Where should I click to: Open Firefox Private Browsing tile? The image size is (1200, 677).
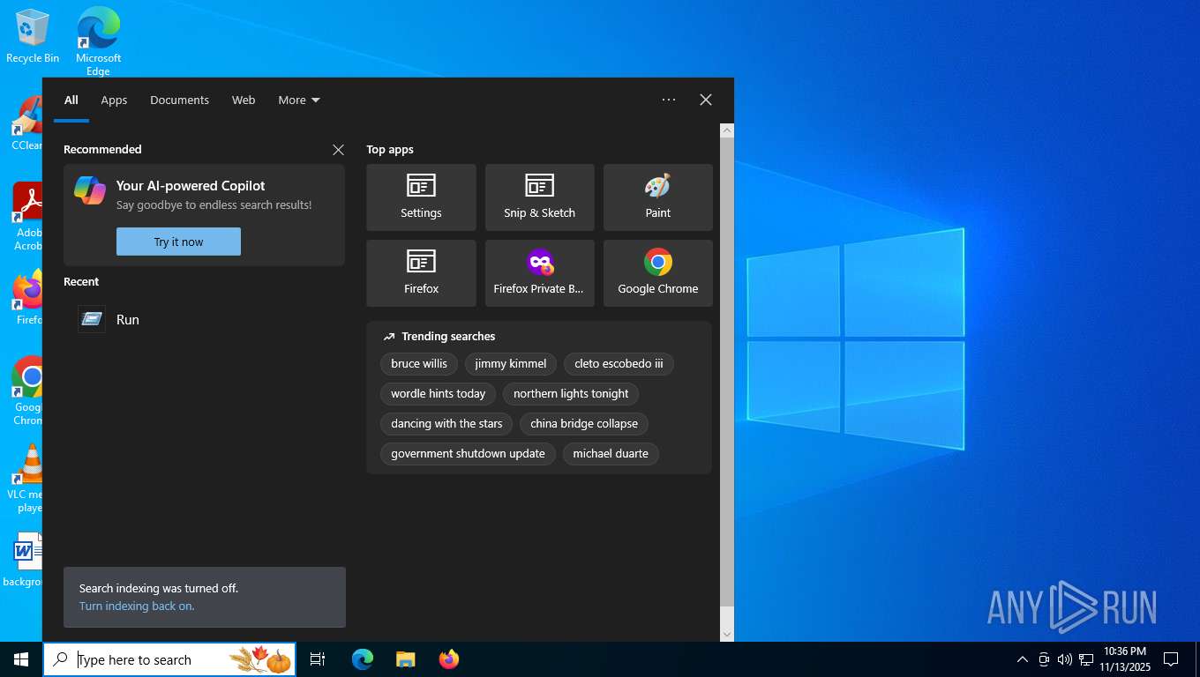[x=539, y=273]
